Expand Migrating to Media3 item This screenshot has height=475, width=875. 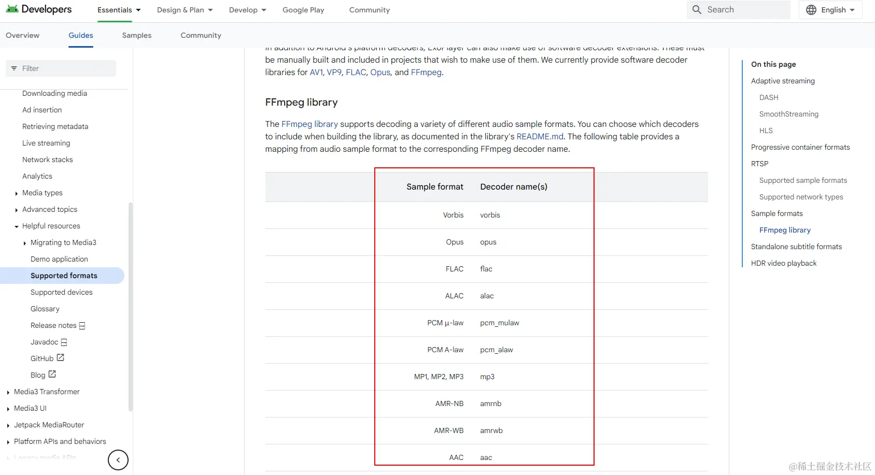pos(25,243)
